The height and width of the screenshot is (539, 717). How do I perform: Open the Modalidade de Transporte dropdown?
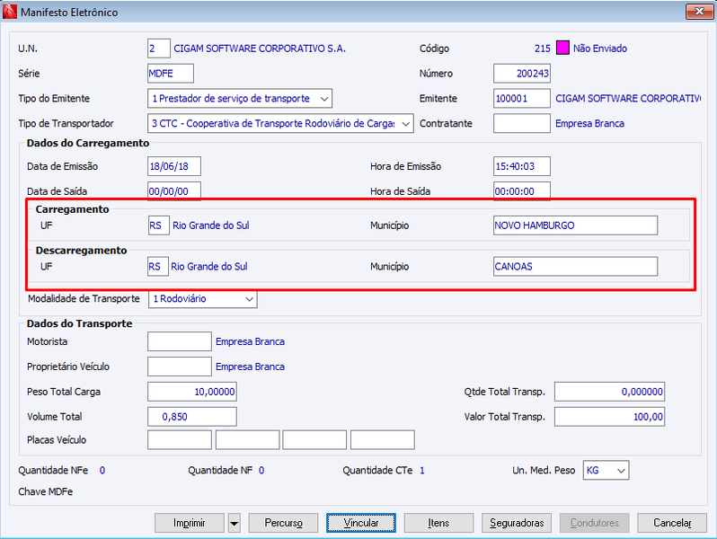249,299
